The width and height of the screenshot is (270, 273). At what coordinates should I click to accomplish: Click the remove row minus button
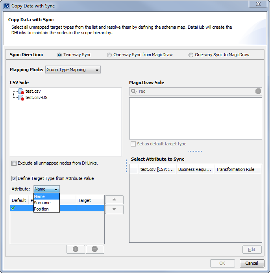[x=95, y=249]
